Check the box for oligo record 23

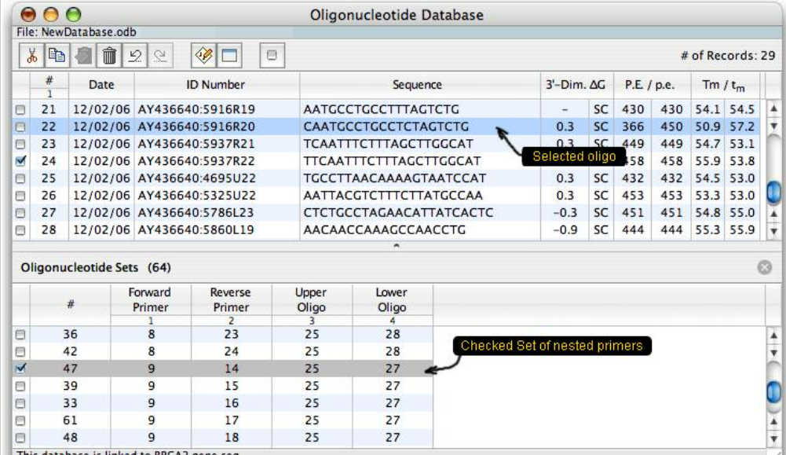(20, 144)
